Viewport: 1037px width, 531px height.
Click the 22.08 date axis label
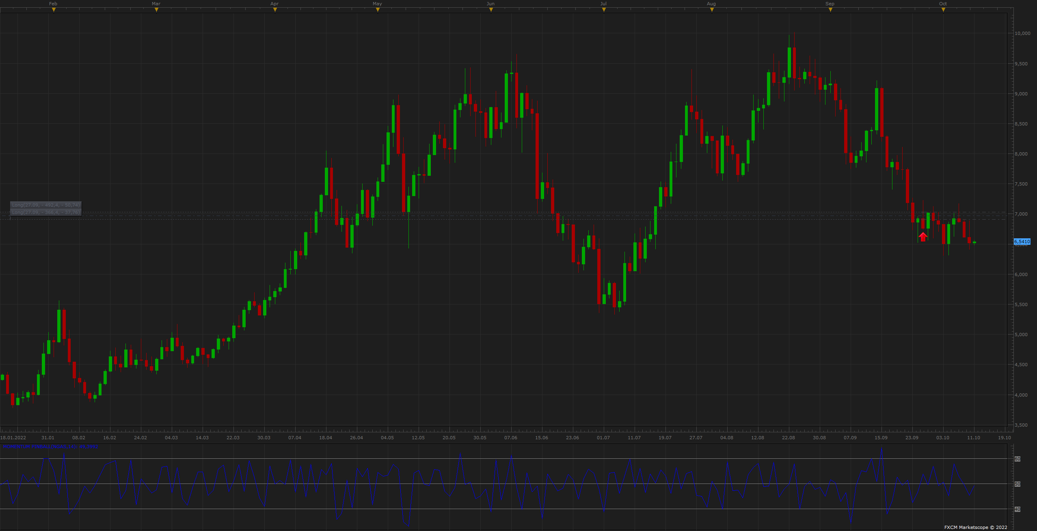pos(789,438)
